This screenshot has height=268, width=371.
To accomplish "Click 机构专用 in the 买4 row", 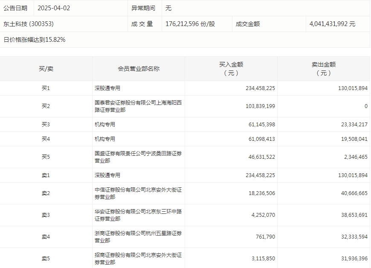I will (x=105, y=139).
